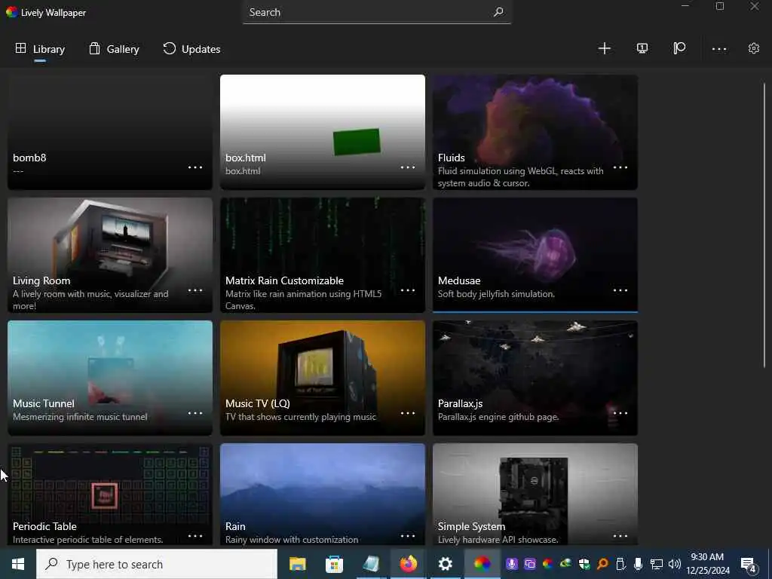Select the Parallax.js wallpaper thumbnail
Image resolution: width=772 pixels, height=579 pixels.
click(x=535, y=378)
